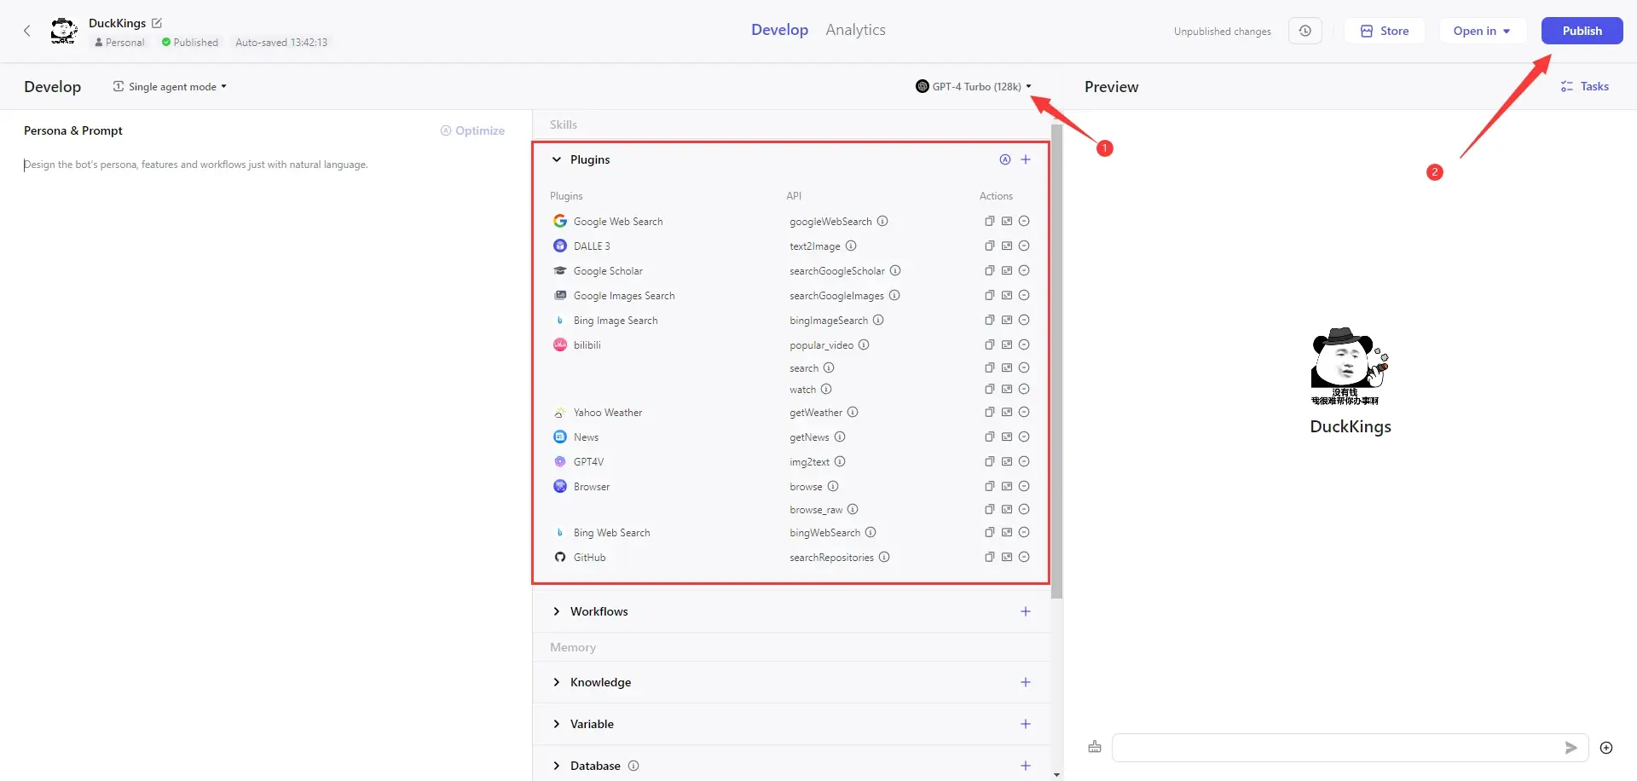Open the Tasks panel
This screenshot has width=1637, height=781.
[x=1585, y=86]
